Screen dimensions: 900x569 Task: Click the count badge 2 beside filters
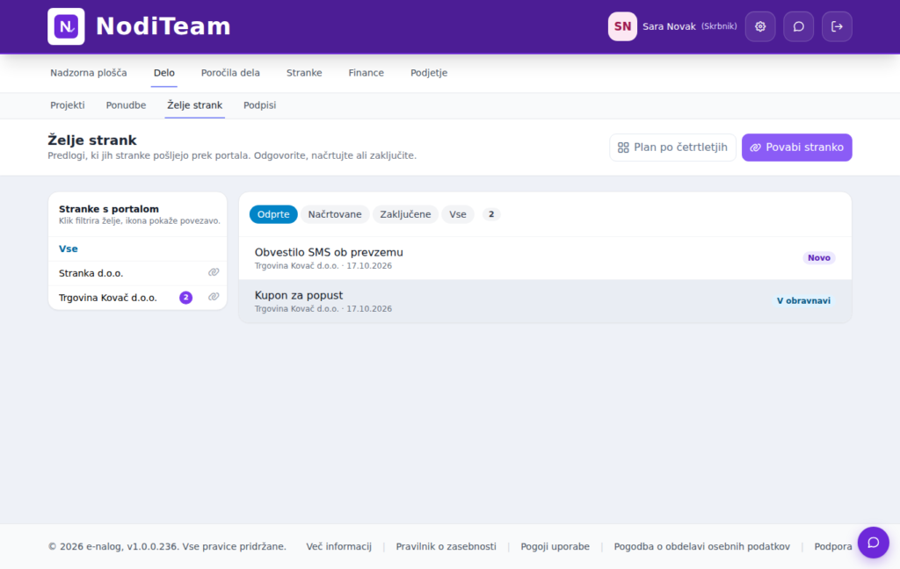(x=491, y=214)
